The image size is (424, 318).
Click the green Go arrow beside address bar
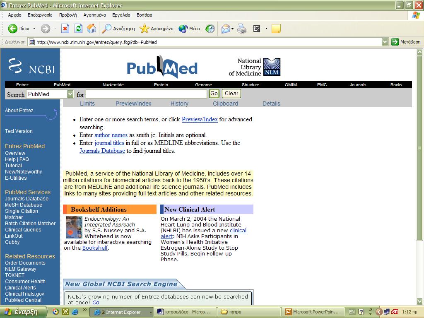pos(395,42)
